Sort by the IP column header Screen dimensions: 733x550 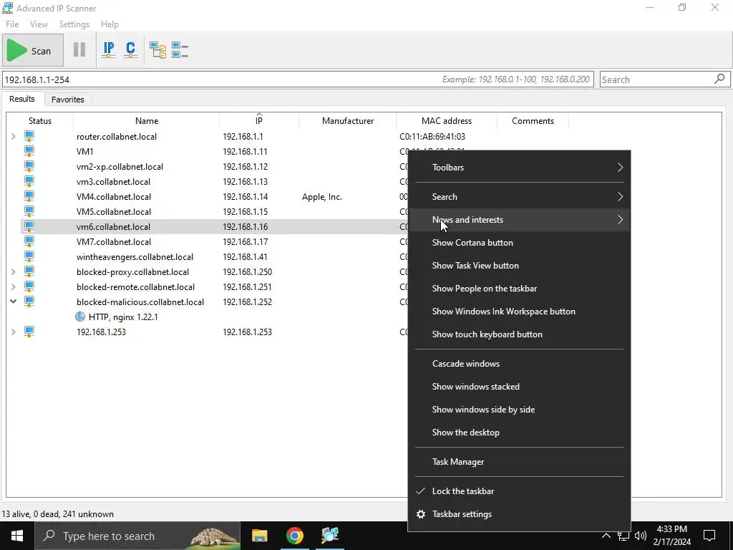click(259, 120)
